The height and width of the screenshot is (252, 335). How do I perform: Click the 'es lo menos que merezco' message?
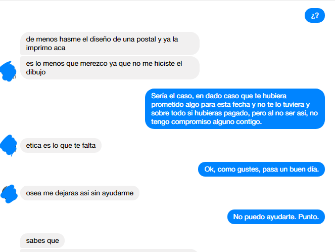tap(110, 68)
